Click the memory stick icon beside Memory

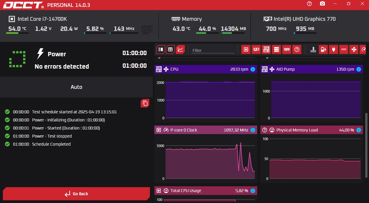click(x=176, y=19)
